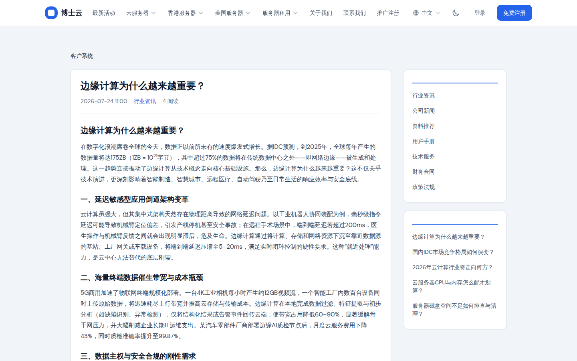Open article 云服务器CPU与内存怎么配才划算？
Screen dimensions: 577x361
[452, 286]
